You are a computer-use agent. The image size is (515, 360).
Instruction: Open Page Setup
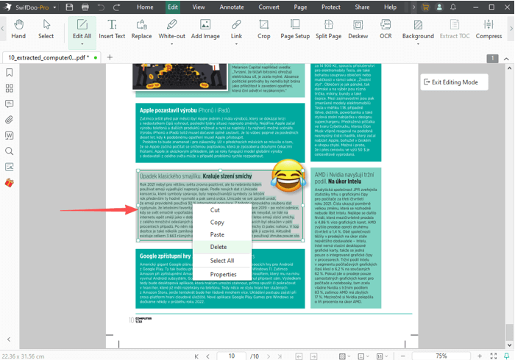295,29
